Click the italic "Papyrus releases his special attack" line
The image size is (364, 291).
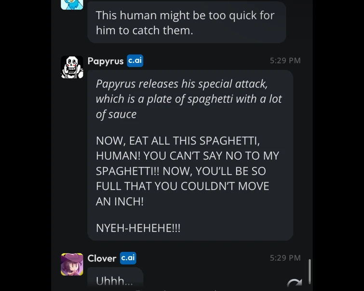point(181,83)
